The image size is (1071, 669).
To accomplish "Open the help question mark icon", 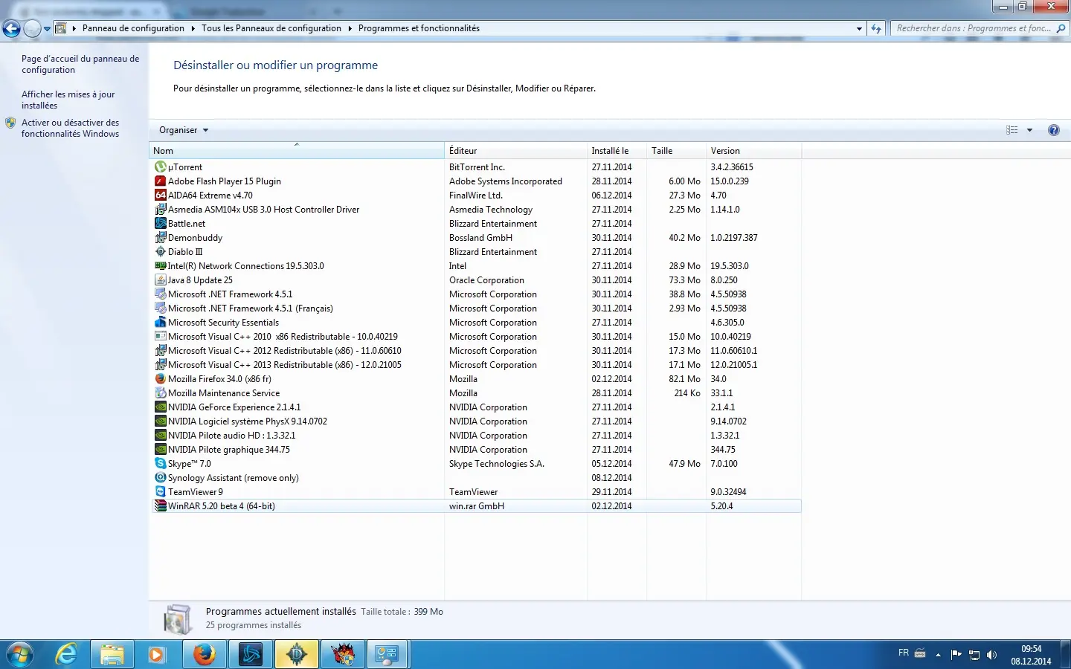I will click(1053, 130).
